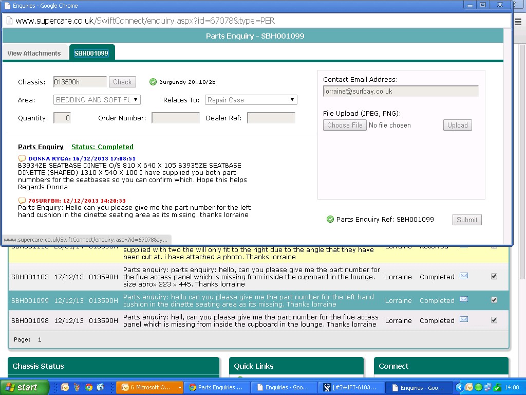Click the Completed status in row SBH001103
Viewport: 526px width, 395px height.
tap(437, 277)
